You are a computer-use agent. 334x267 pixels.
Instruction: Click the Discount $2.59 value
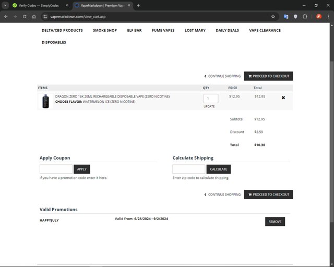259,132
